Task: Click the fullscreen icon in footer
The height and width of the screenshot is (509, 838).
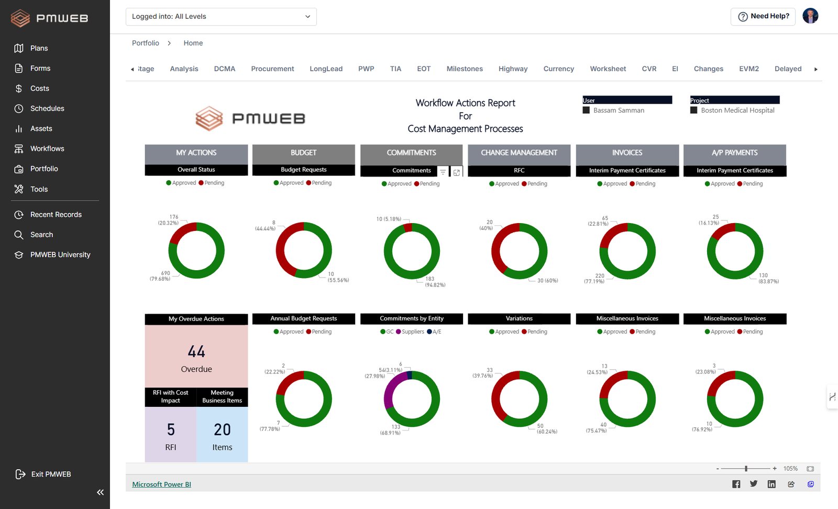Action: click(810, 484)
